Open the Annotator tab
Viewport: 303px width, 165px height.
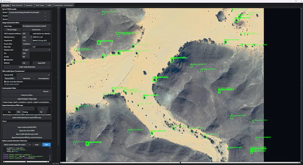[x=29, y=5]
